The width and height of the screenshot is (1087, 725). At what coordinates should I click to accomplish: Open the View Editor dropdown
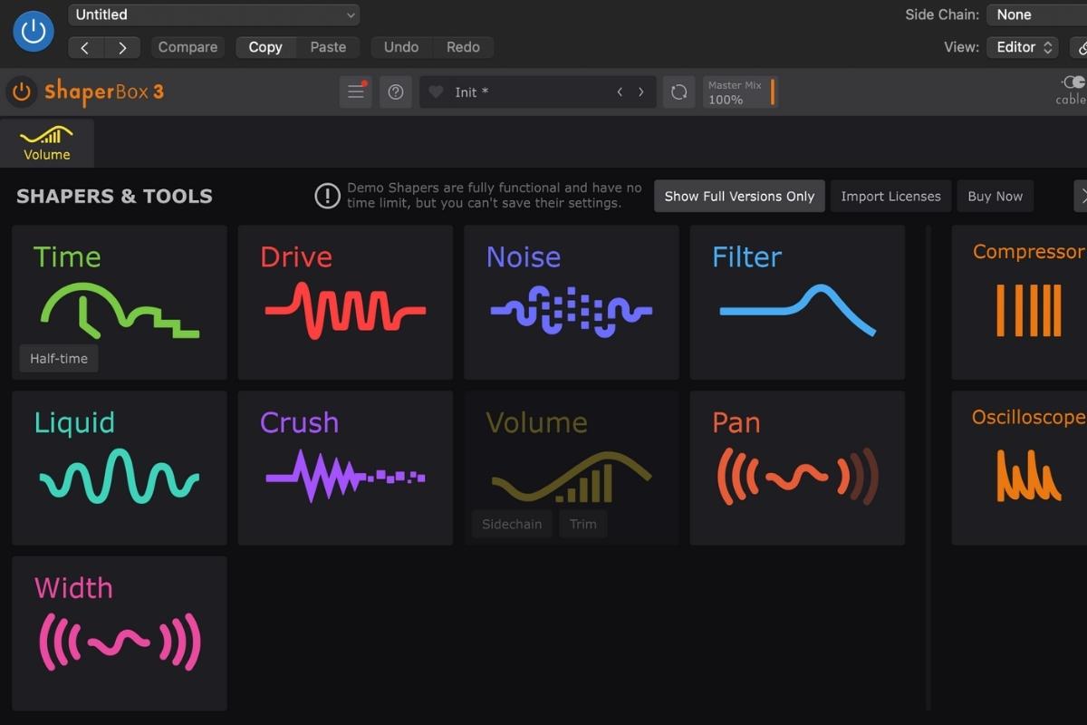[1023, 47]
